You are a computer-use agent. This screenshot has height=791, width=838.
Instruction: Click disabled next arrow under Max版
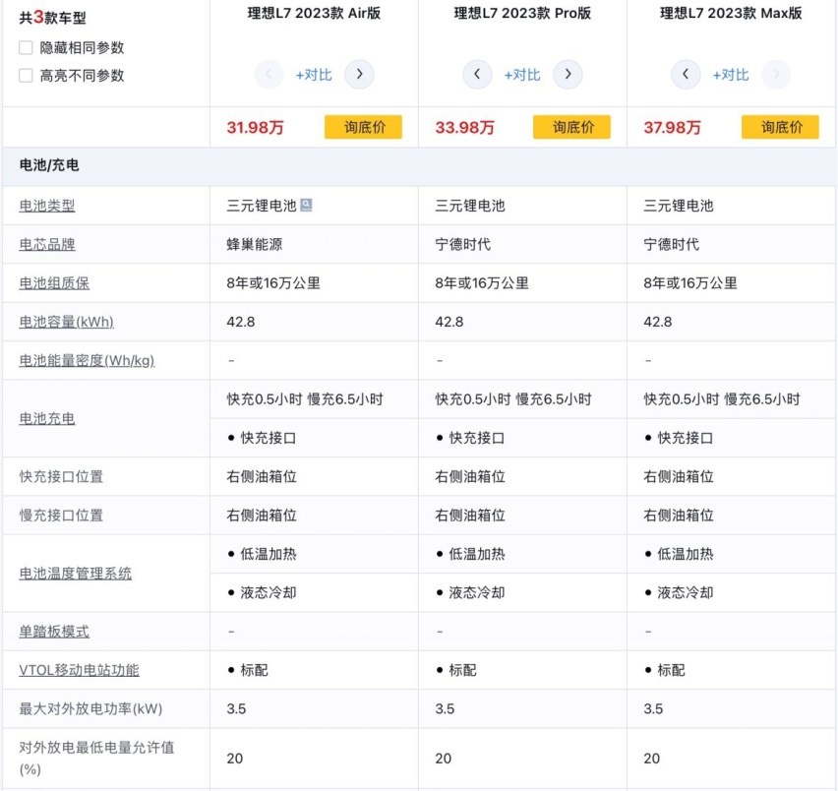[x=776, y=75]
